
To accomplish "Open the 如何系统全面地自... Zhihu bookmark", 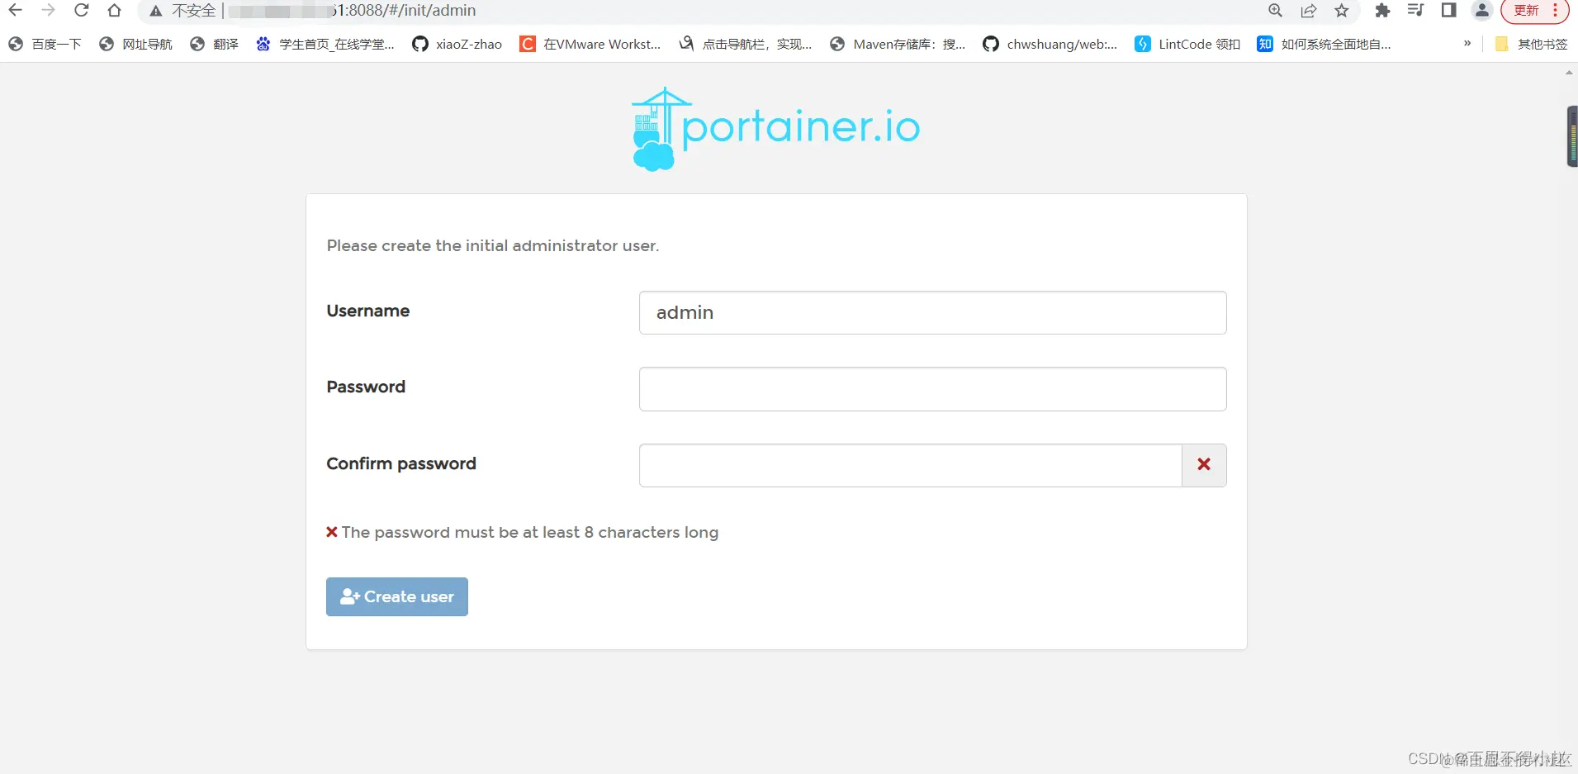I will coord(1324,44).
